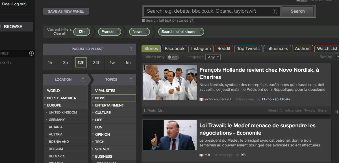Collapse the Europe location

[45, 105]
